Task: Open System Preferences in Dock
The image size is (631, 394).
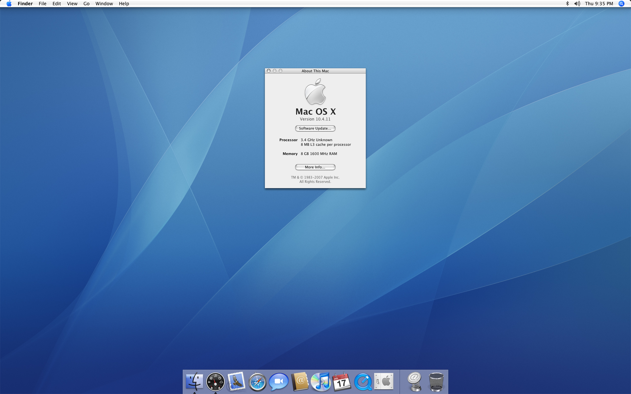Action: coord(384,382)
